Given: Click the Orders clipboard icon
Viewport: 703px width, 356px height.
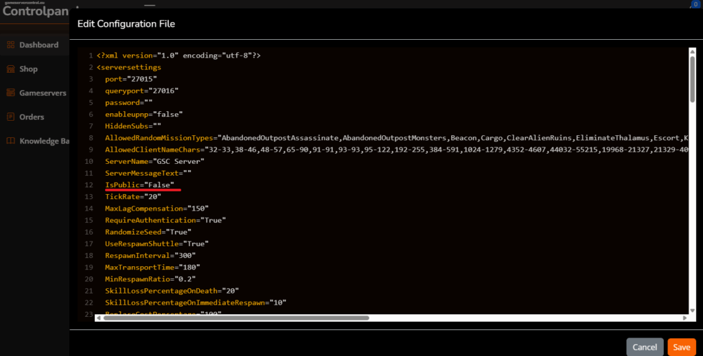Looking at the screenshot, I should [x=10, y=117].
